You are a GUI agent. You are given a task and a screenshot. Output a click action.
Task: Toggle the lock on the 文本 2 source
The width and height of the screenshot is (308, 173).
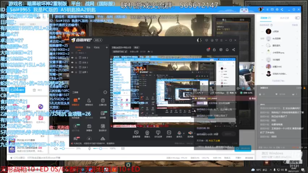coord(76,62)
